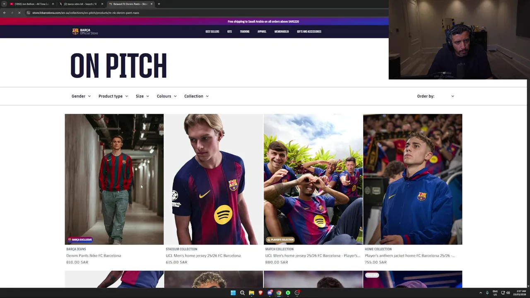Screen dimensions: 530x298
Task: Click the Player's anthem jacket home title
Action: [x=410, y=256]
